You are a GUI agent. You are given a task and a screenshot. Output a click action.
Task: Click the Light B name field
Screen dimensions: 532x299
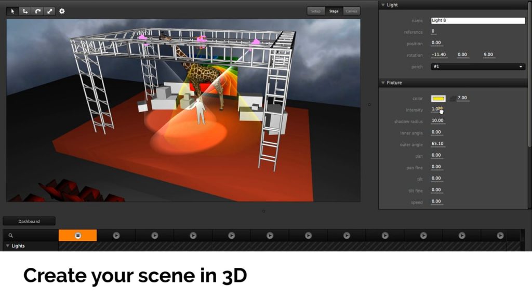pyautogui.click(x=478, y=21)
